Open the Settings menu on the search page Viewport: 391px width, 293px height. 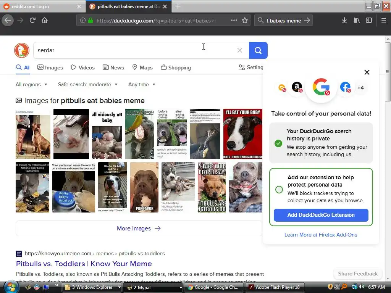point(251,67)
